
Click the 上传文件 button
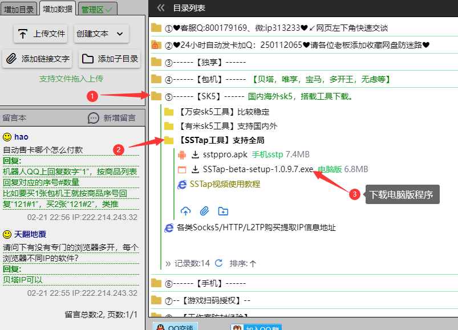click(41, 34)
